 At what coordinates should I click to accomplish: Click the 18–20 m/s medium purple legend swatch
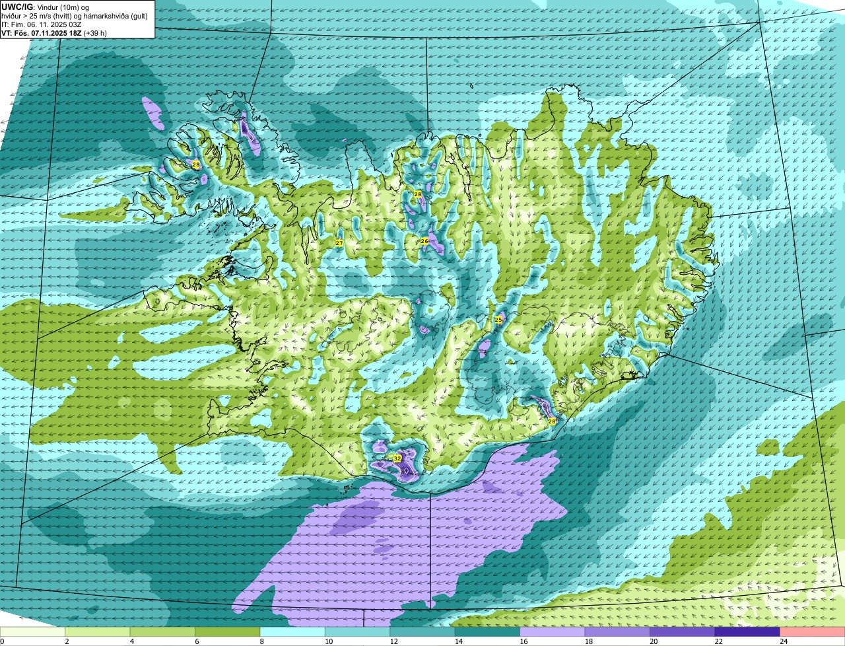[617, 631]
